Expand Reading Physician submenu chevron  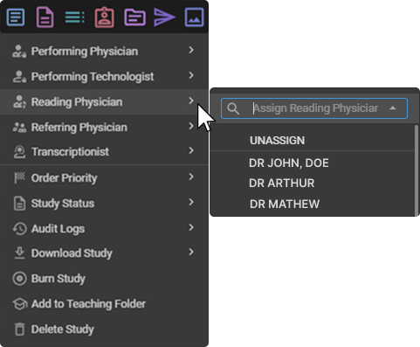[191, 101]
